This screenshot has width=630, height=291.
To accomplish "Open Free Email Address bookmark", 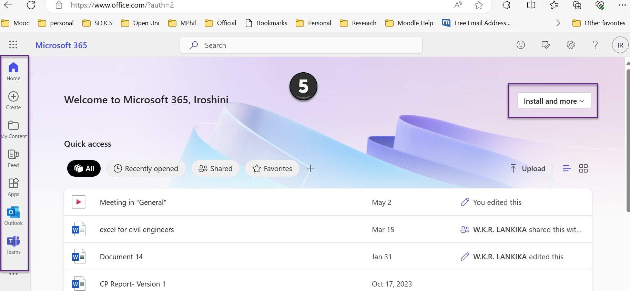I will [x=476, y=23].
